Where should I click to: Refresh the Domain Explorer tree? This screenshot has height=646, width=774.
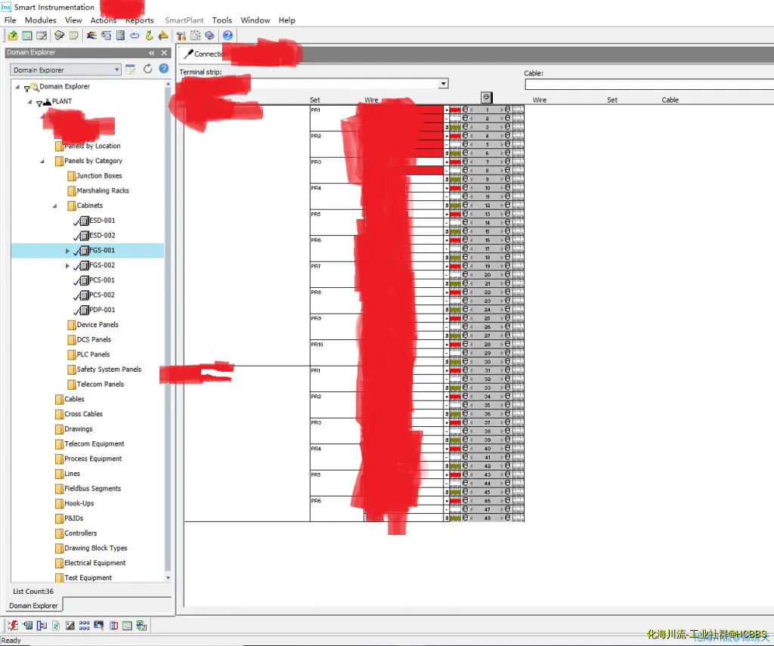(x=147, y=69)
